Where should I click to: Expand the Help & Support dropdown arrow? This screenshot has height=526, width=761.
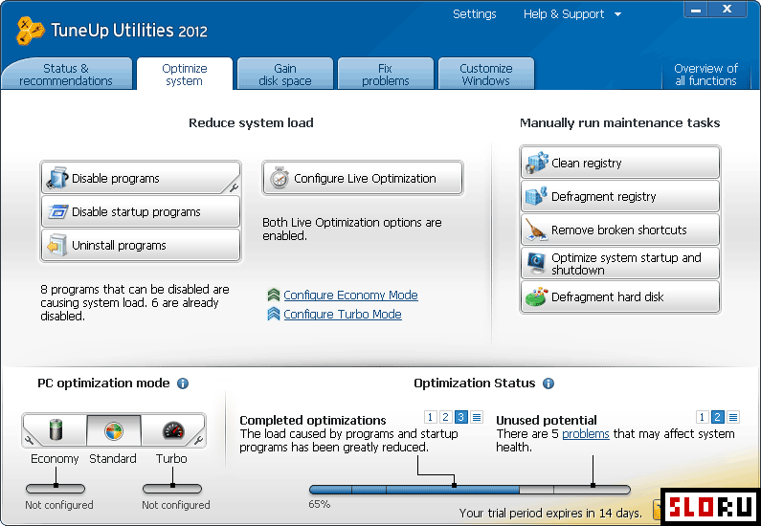pos(617,14)
